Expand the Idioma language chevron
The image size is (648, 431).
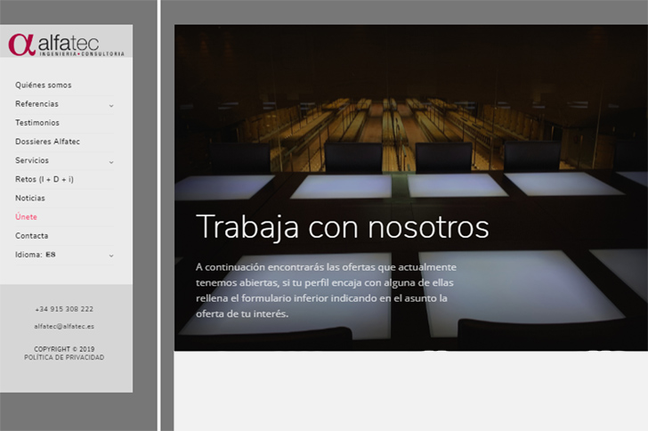click(111, 256)
